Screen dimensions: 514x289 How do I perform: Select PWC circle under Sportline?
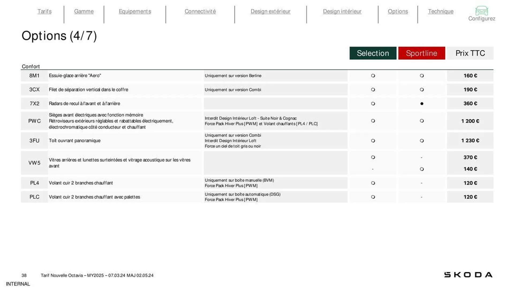click(422, 121)
